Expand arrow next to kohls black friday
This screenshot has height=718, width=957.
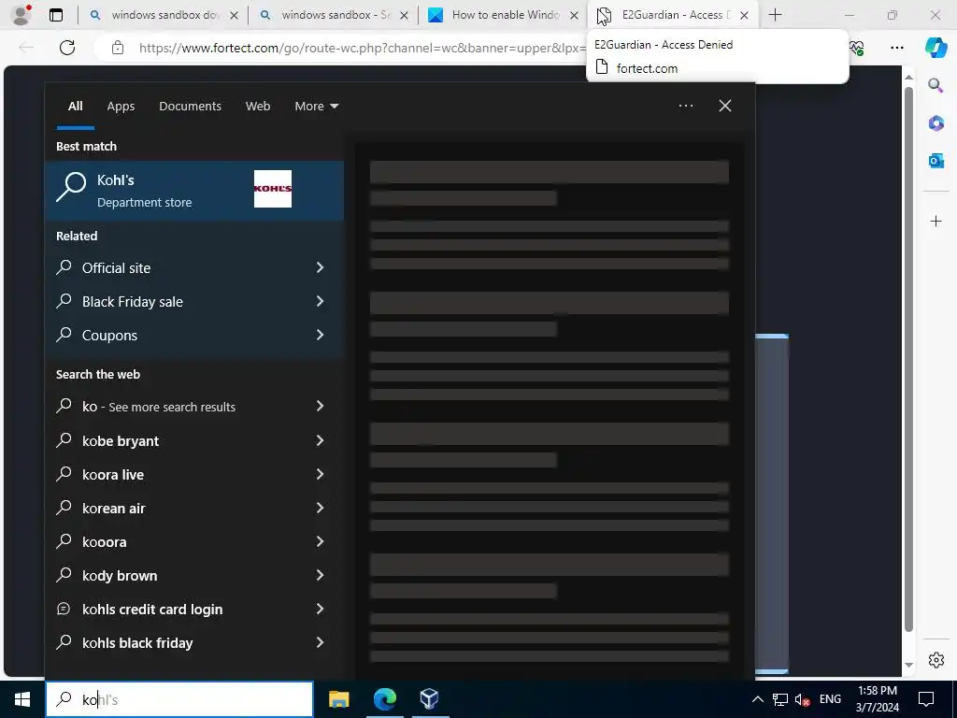(320, 641)
